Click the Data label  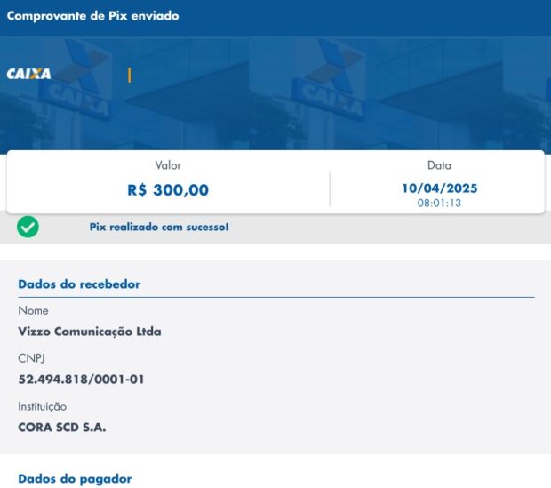[439, 165]
